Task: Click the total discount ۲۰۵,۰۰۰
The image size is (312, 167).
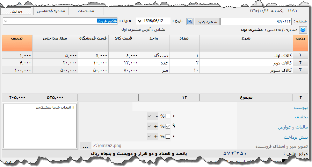Action: tap(17, 97)
